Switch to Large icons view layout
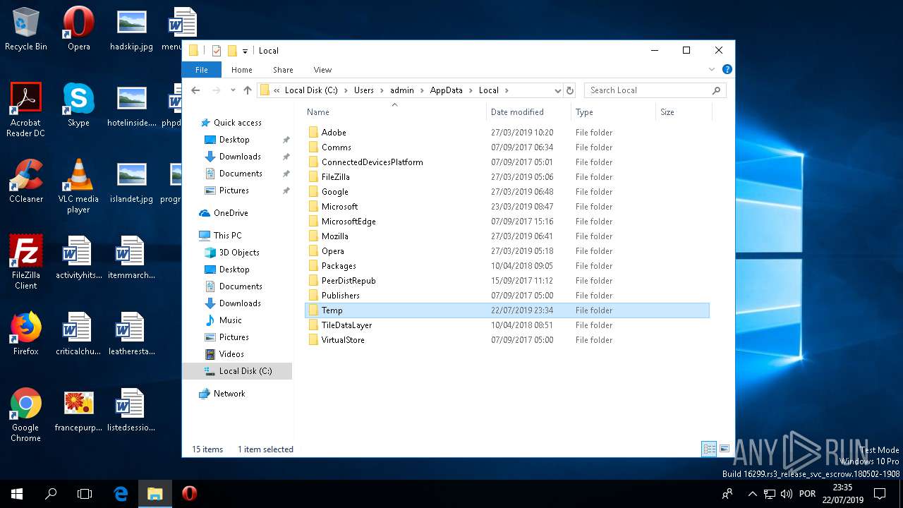903x508 pixels. point(724,449)
